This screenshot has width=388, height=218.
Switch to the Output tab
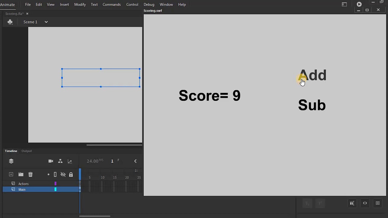click(27, 151)
